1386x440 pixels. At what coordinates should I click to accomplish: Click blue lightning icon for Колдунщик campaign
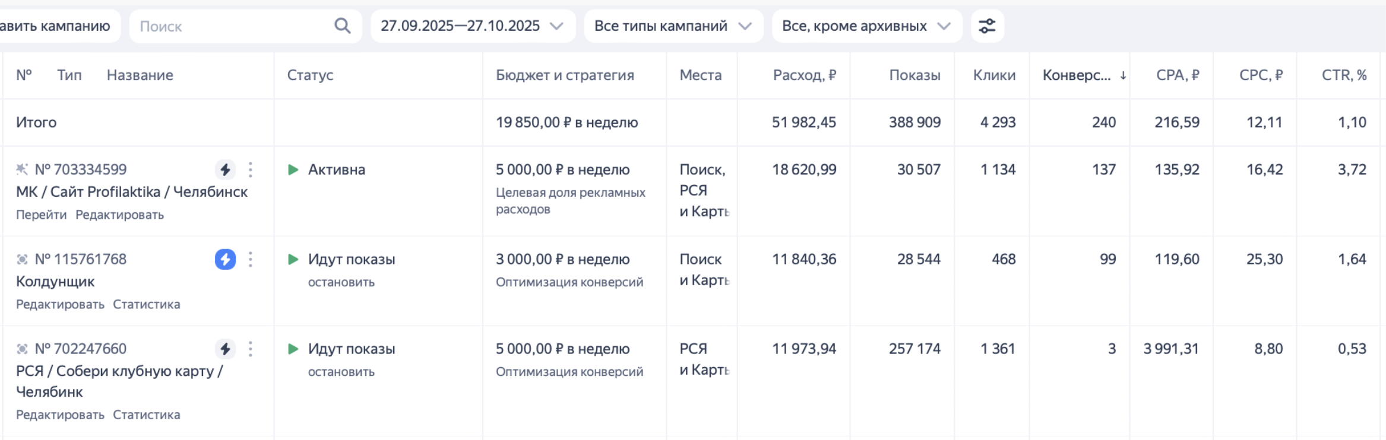coord(225,260)
